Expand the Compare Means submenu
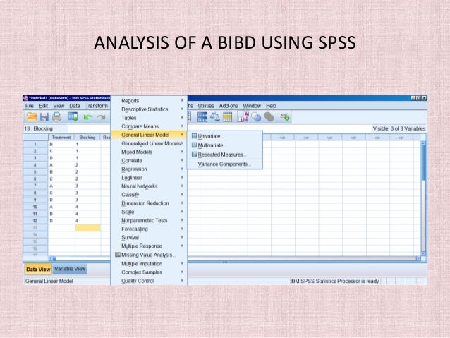 (x=149, y=126)
